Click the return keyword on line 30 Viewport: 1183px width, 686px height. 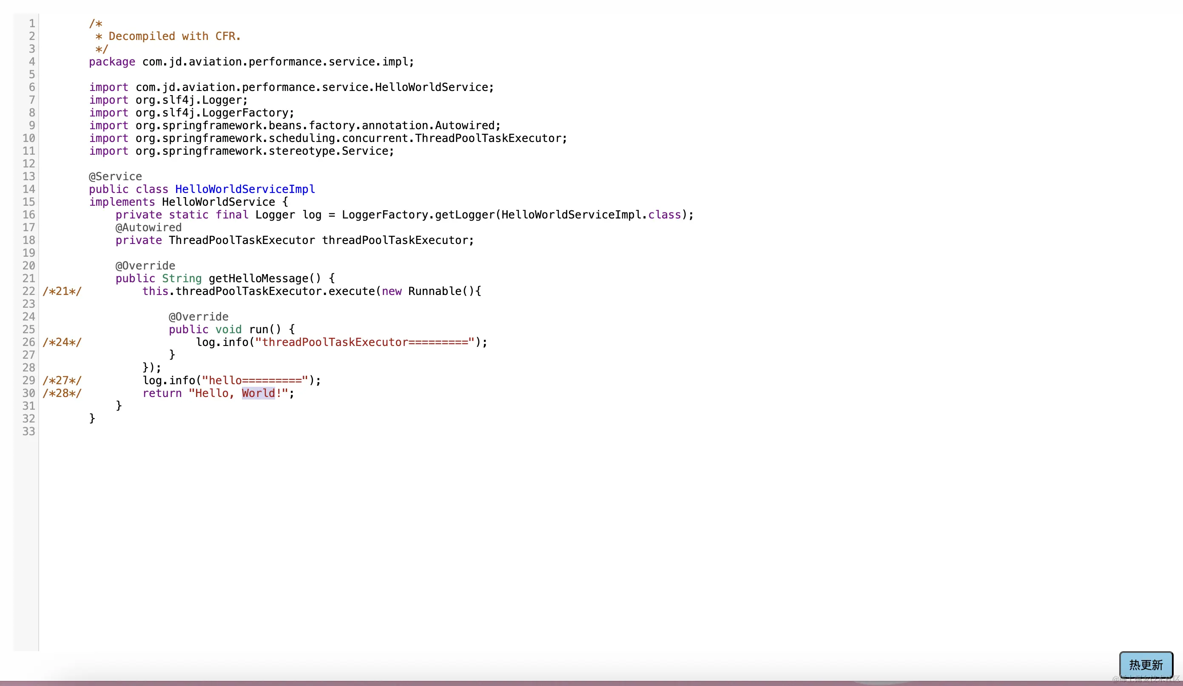(162, 393)
